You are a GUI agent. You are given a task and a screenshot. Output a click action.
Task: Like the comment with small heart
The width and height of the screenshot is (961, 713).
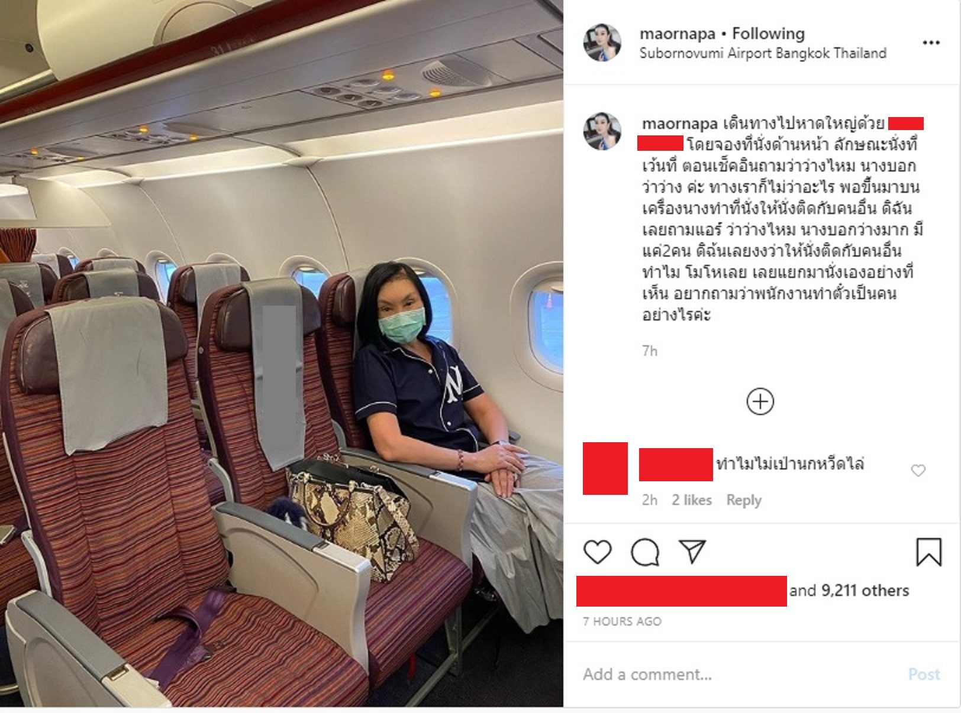click(918, 471)
